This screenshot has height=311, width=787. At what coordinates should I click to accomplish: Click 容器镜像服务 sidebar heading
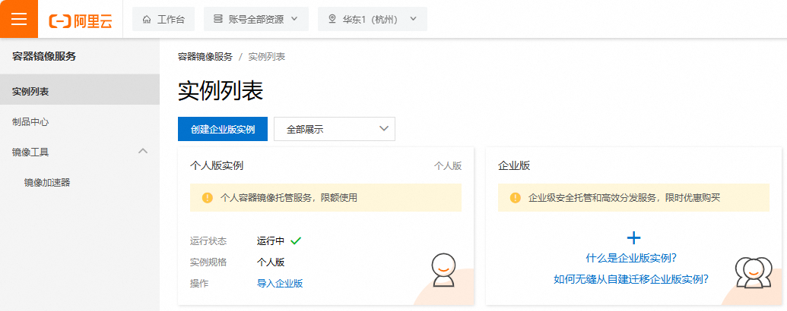tap(44, 57)
